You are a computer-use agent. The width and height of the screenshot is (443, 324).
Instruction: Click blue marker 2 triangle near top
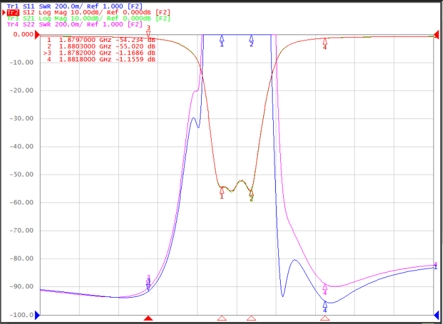[x=251, y=38]
